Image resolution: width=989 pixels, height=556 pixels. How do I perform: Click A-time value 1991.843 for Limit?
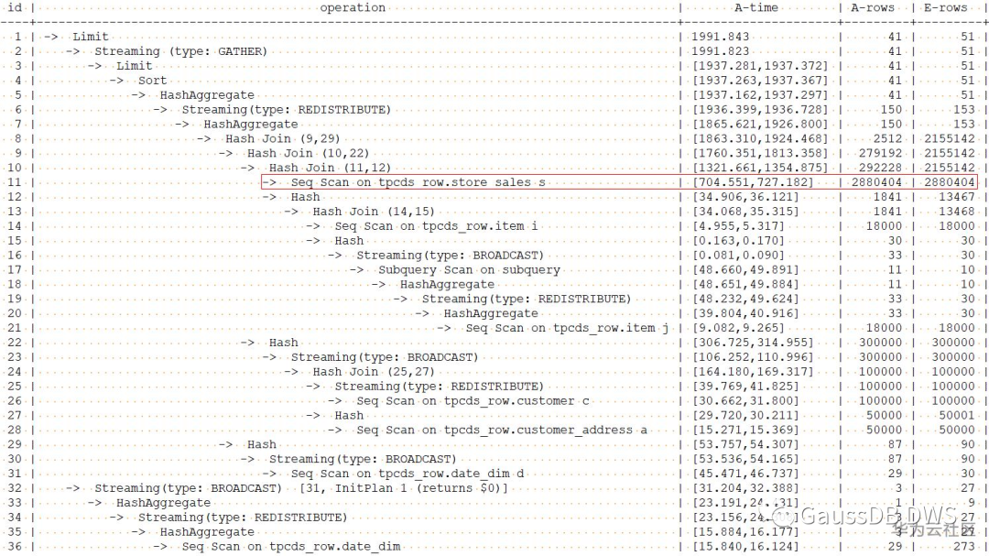coord(721,37)
